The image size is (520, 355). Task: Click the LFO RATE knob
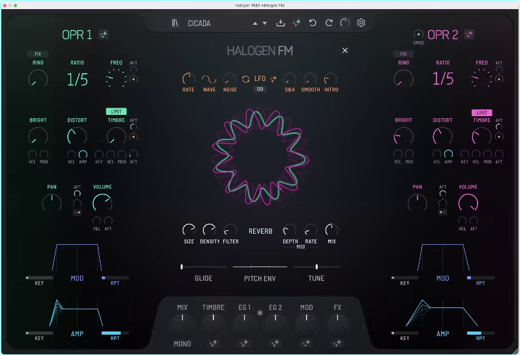tap(189, 79)
